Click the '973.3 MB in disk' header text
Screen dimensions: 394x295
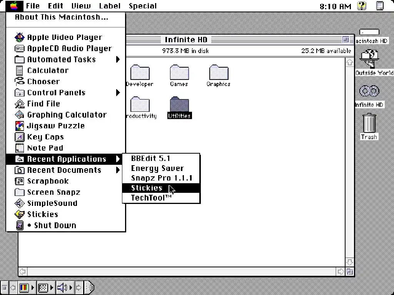(185, 51)
